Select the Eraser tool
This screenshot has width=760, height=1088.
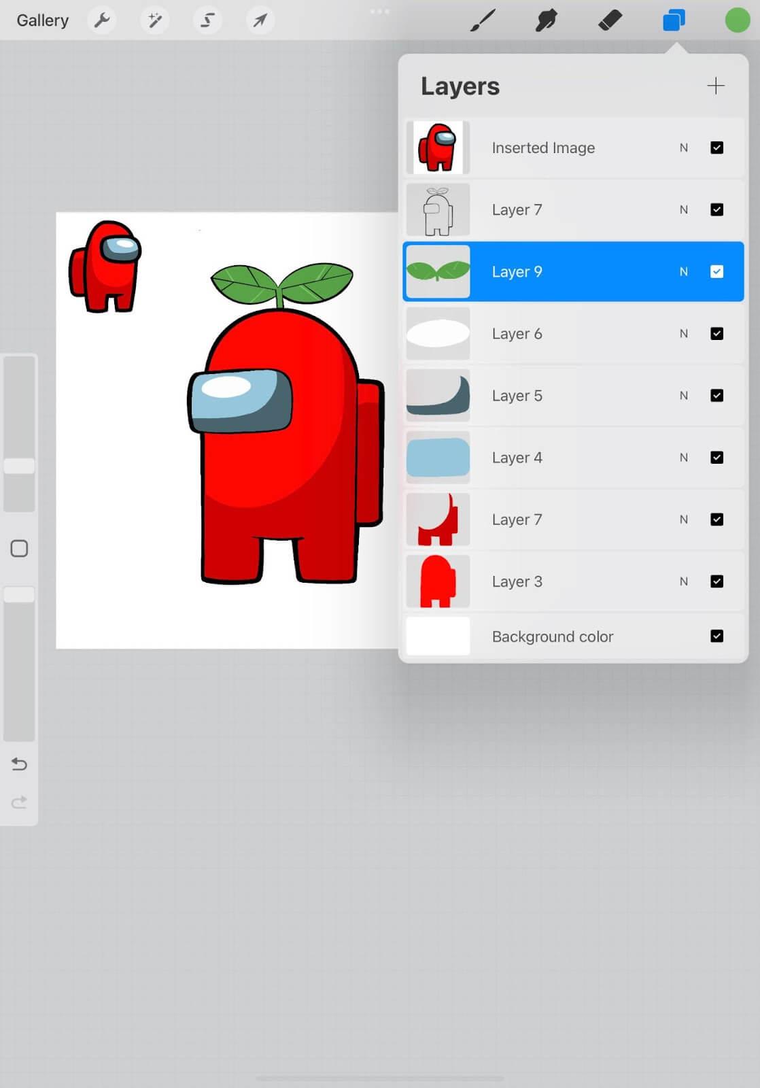(610, 20)
